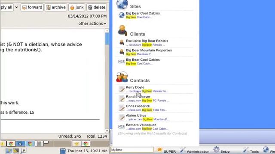The height and width of the screenshot is (154, 275).
Task: Click Barbara Velasquez logo icon
Action: pos(121,127)
